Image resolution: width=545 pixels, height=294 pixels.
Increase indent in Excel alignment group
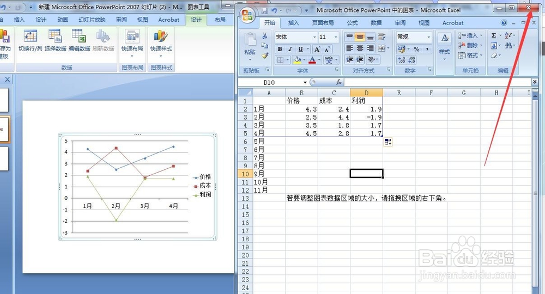360,60
